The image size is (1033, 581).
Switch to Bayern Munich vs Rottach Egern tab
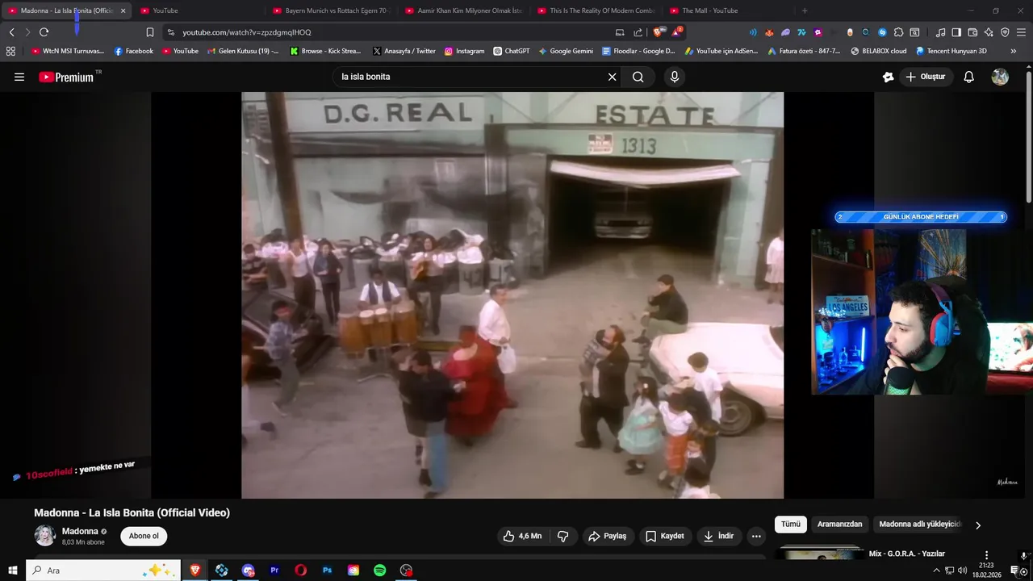331,10
